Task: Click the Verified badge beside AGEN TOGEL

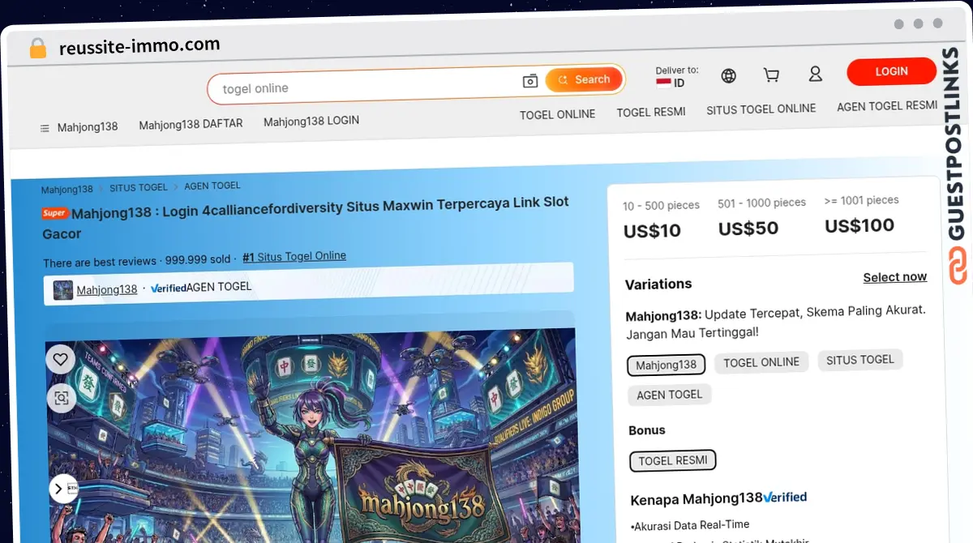Action: (x=169, y=288)
